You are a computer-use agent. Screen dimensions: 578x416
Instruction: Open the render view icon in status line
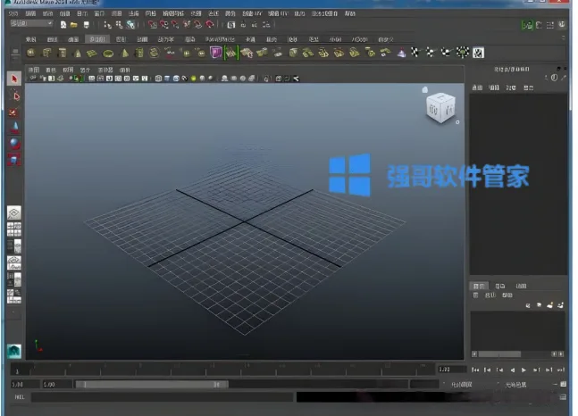[x=231, y=25]
